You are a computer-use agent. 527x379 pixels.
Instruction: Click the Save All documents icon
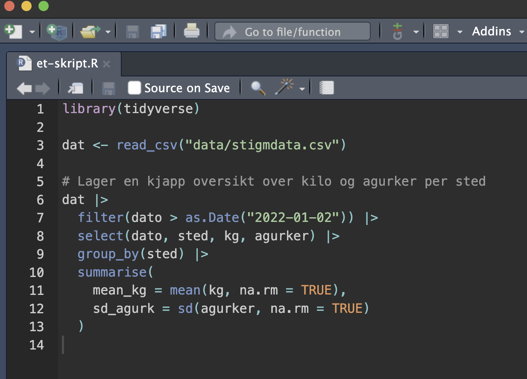pos(158,32)
